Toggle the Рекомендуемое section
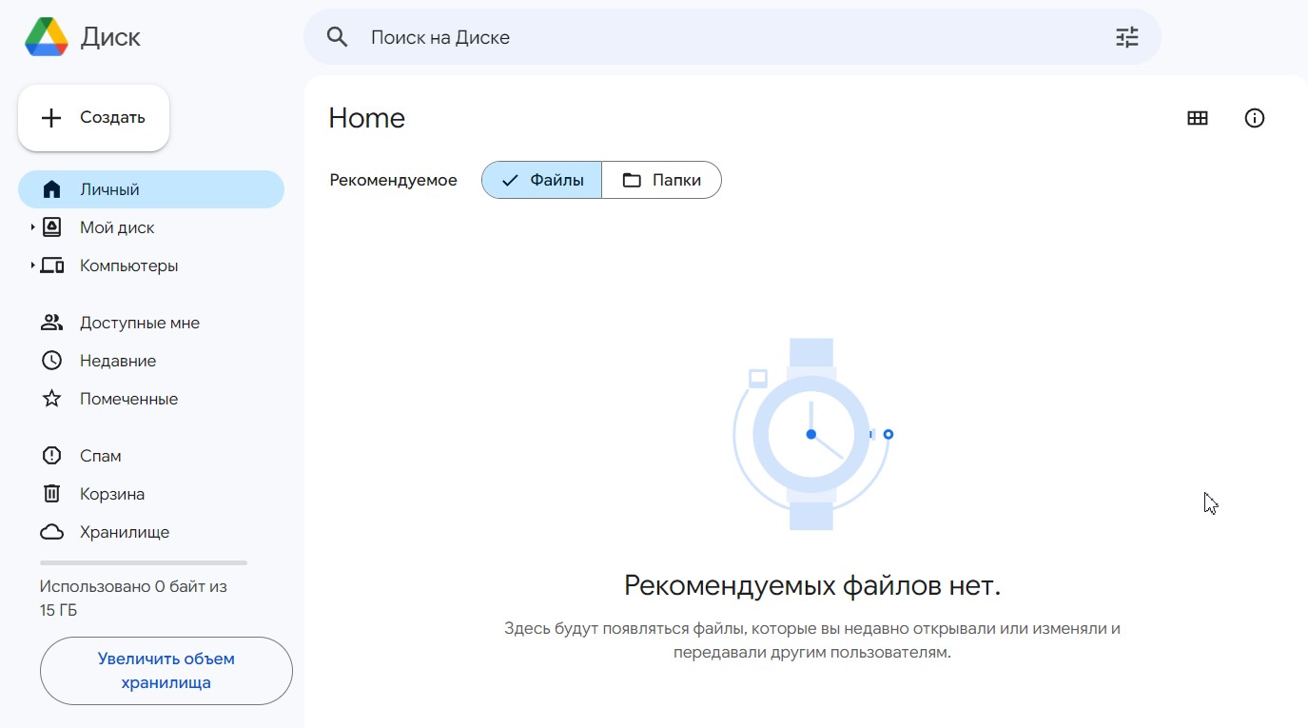This screenshot has height=728, width=1308. click(x=393, y=179)
